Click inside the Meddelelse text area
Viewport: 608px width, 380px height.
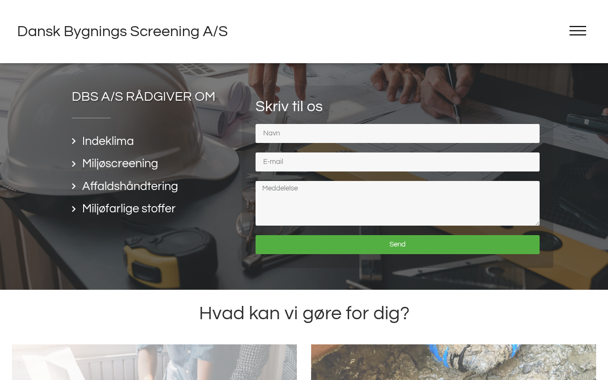(398, 203)
